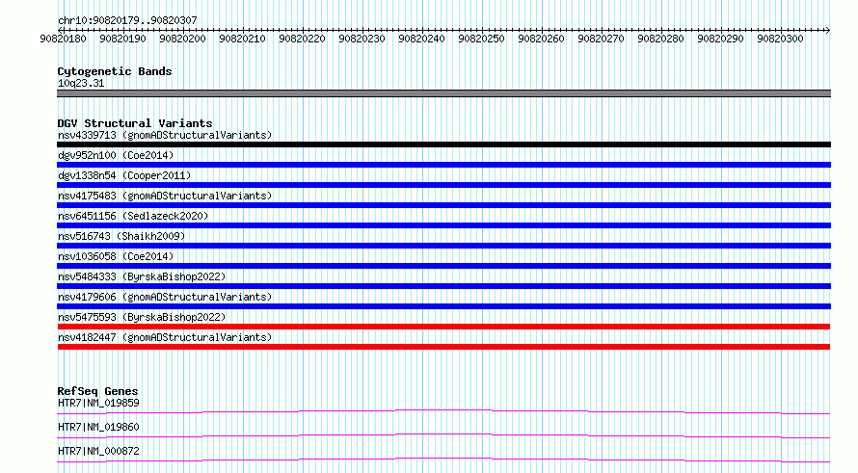Select the 90820200 ruler coordinate
The width and height of the screenshot is (858, 473).
(182, 39)
